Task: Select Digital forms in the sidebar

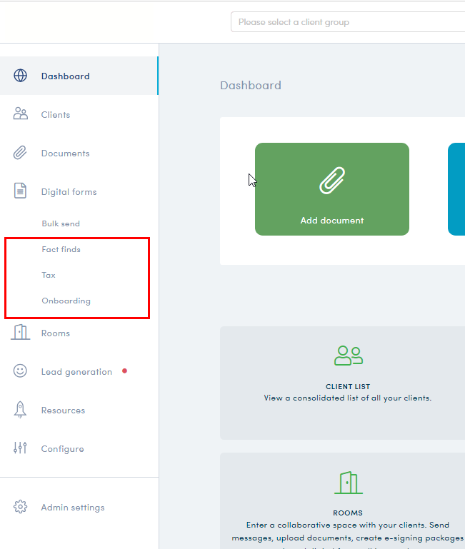Action: [79, 191]
